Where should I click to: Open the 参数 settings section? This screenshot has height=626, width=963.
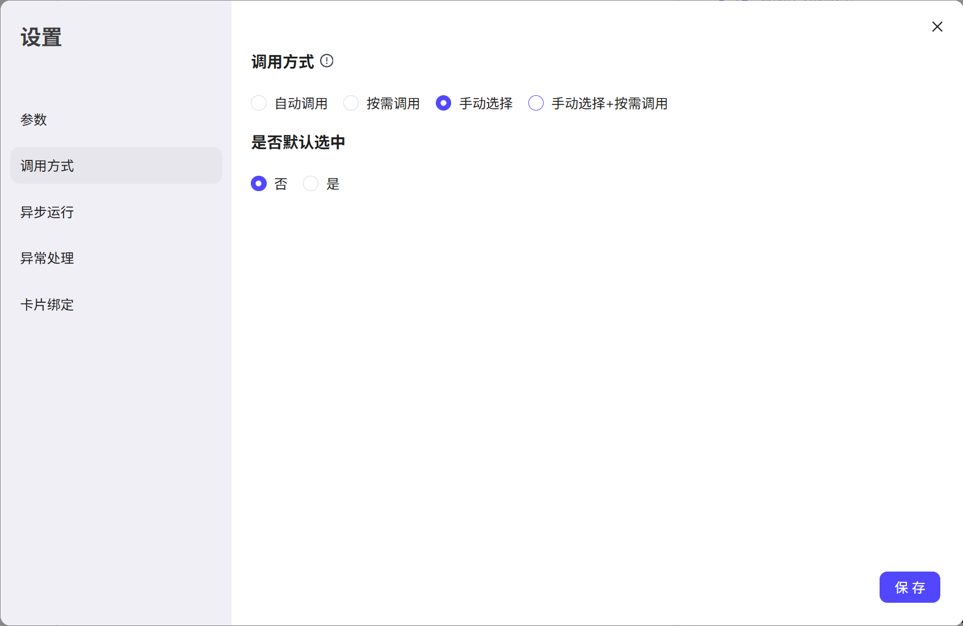(34, 120)
